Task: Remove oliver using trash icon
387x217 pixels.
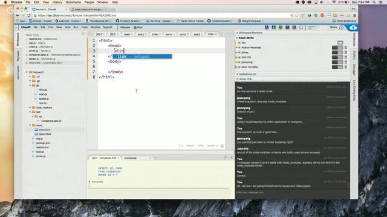Action: (x=346, y=67)
